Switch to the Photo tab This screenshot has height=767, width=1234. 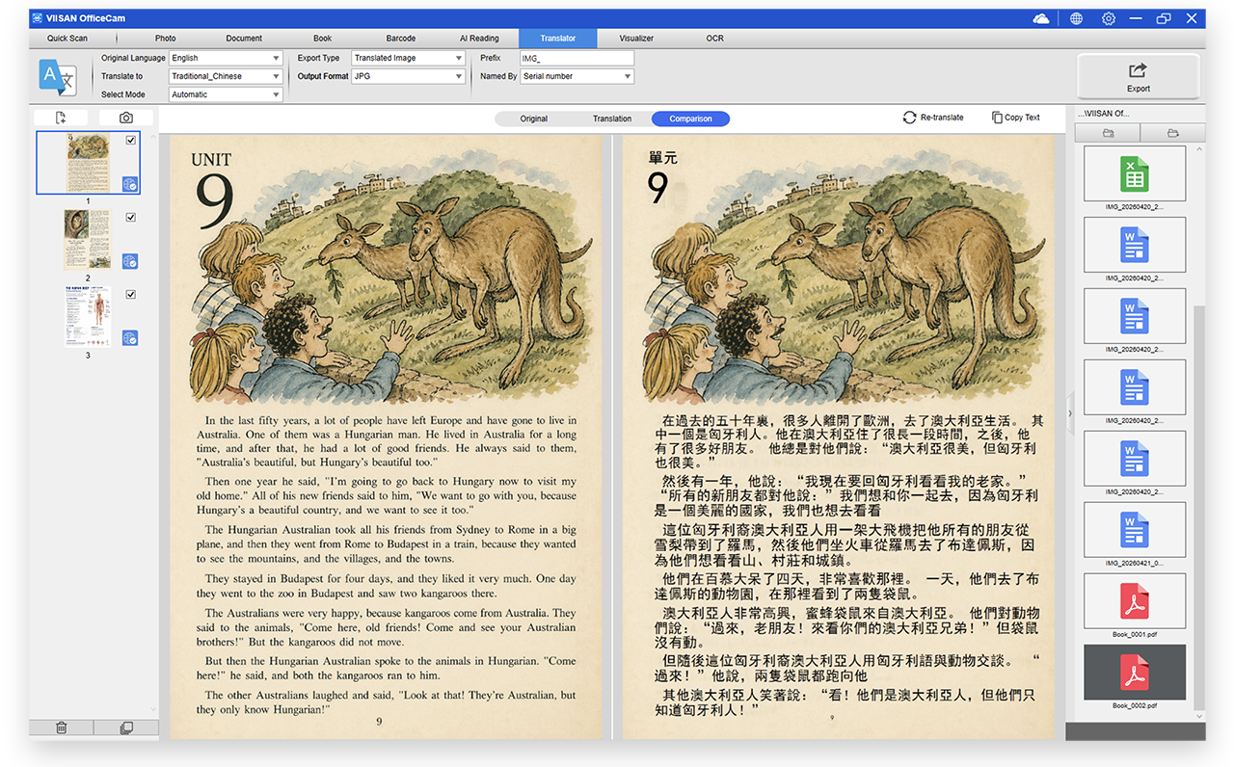166,39
